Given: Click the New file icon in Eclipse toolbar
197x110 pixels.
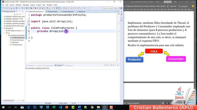Looking at the screenshot, I should pos(3,8).
